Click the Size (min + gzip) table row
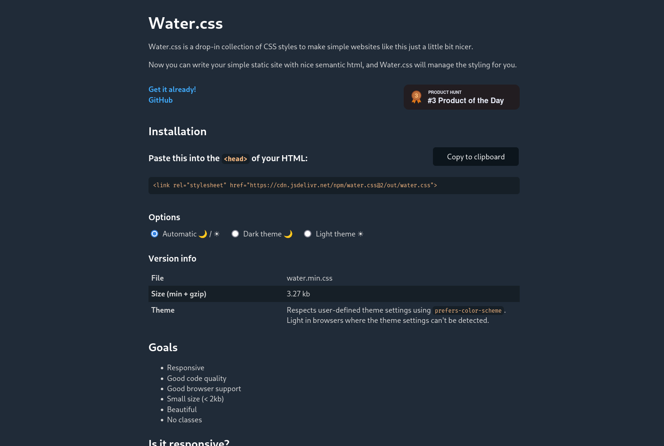The image size is (664, 446). click(334, 294)
